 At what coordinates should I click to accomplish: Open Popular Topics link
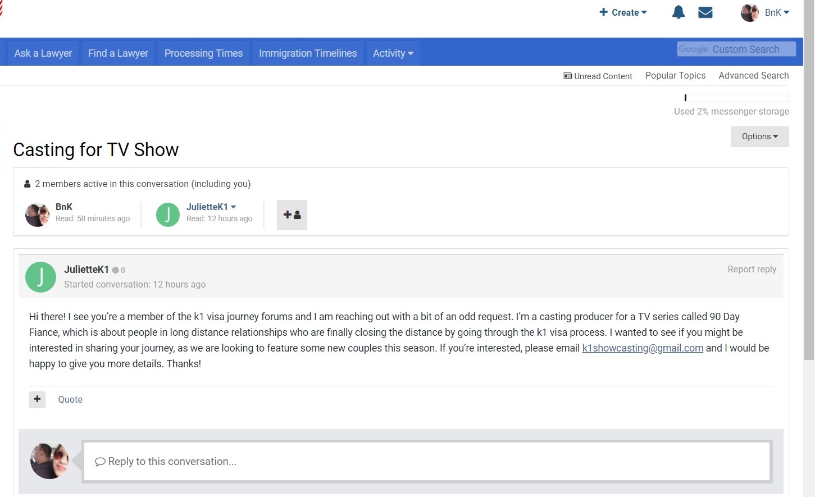pyautogui.click(x=675, y=75)
